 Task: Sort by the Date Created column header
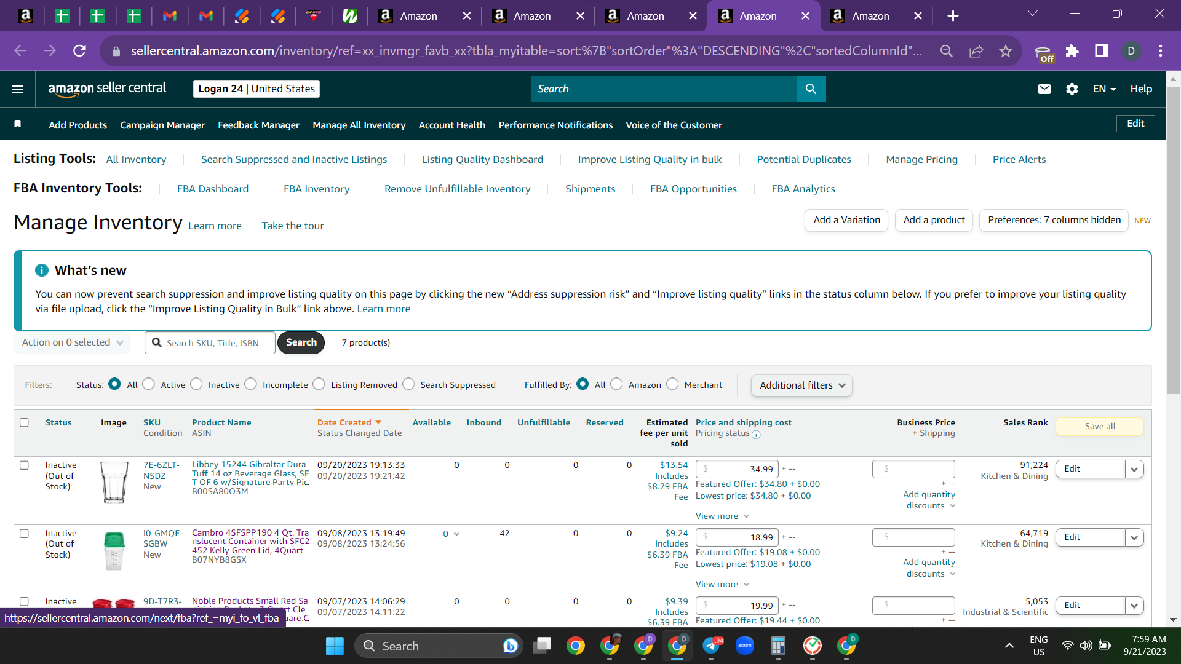tap(349, 422)
